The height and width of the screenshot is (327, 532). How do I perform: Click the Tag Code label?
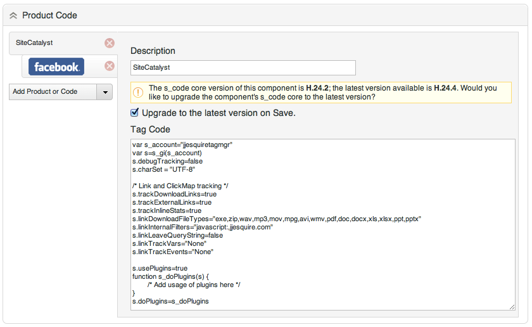[150, 129]
